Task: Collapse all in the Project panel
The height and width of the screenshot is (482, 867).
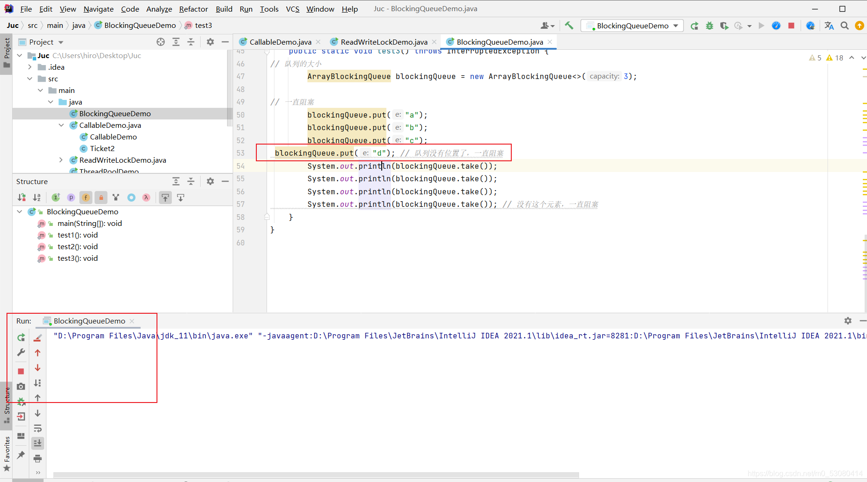Action: point(191,42)
